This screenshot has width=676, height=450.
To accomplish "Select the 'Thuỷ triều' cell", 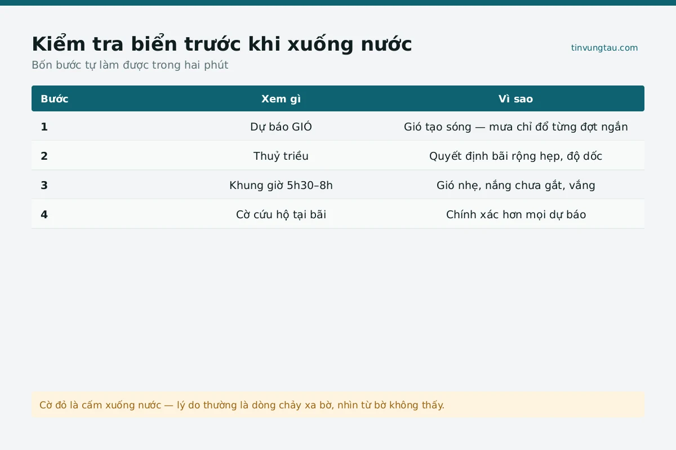I will point(281,156).
